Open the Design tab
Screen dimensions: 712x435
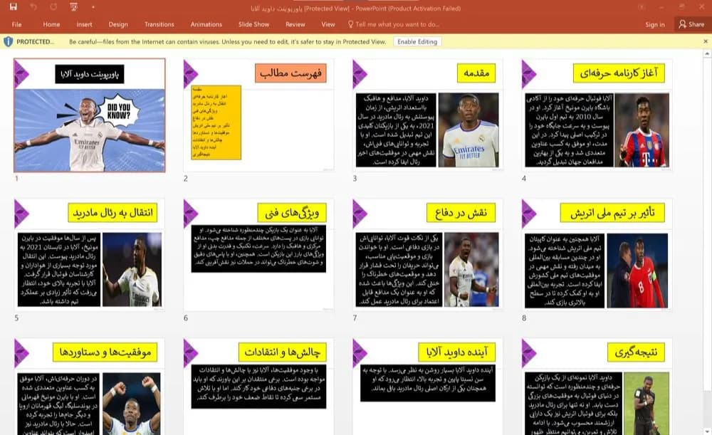(x=118, y=24)
